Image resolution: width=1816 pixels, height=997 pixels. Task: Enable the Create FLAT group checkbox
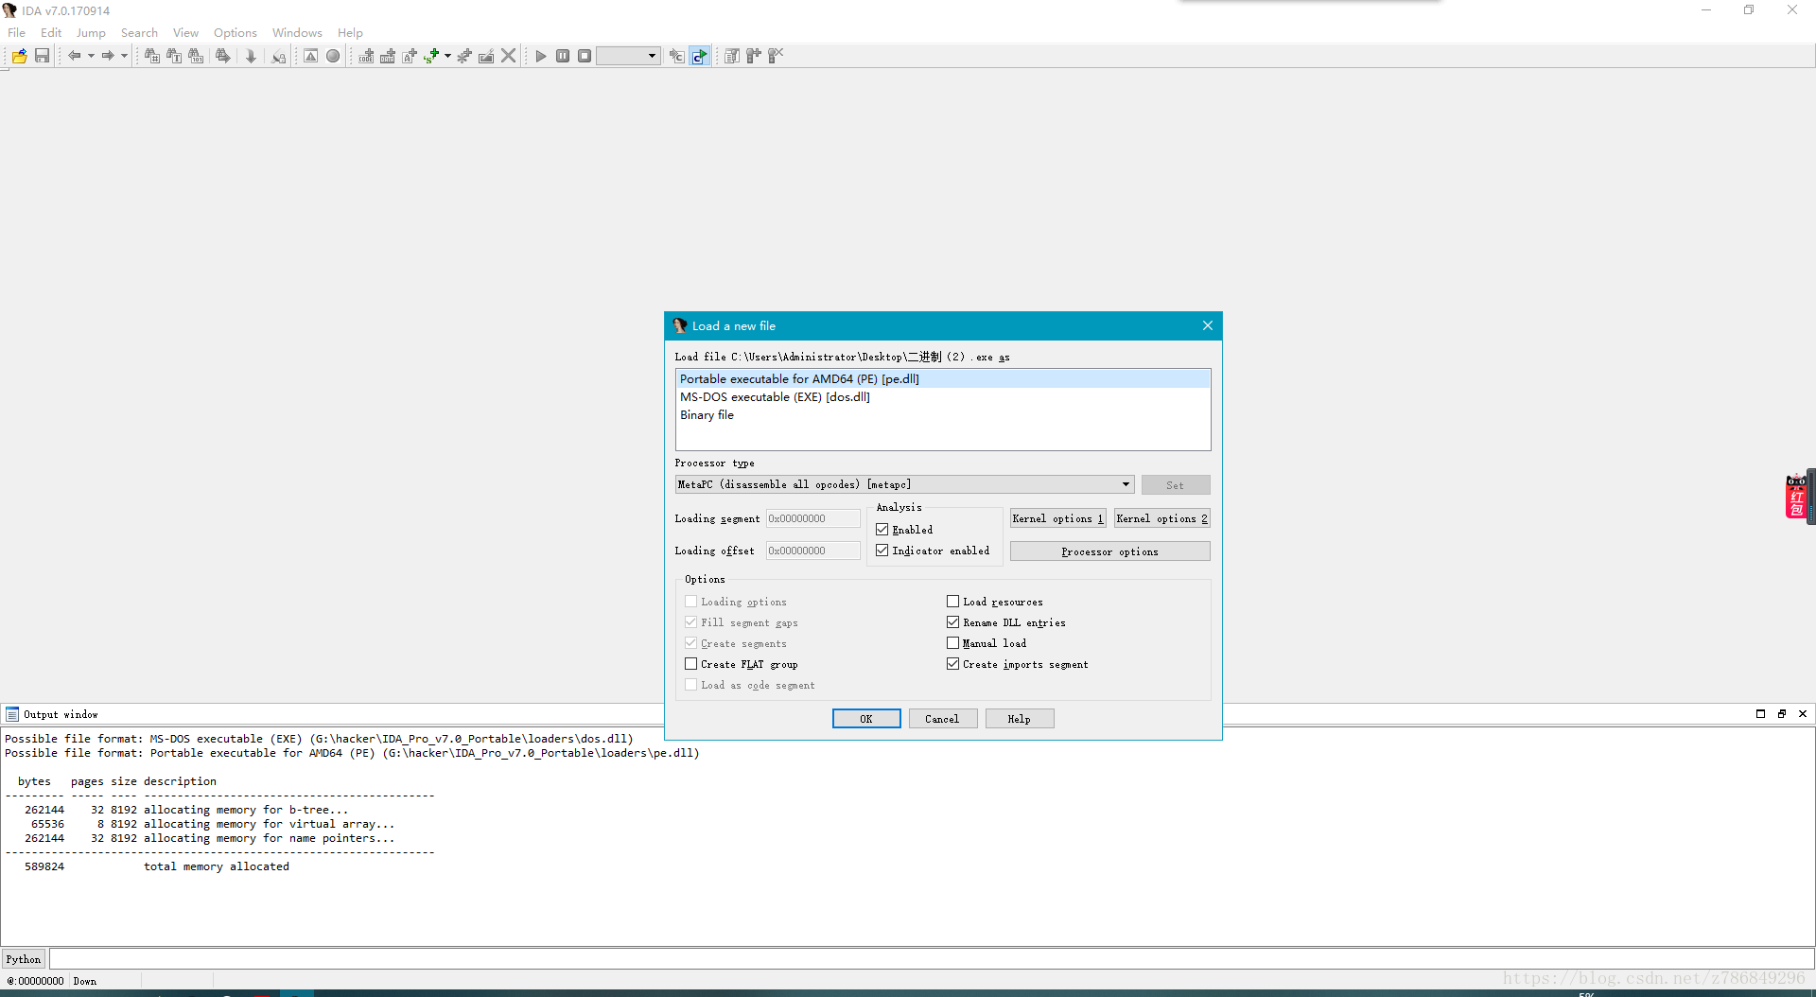[691, 664]
